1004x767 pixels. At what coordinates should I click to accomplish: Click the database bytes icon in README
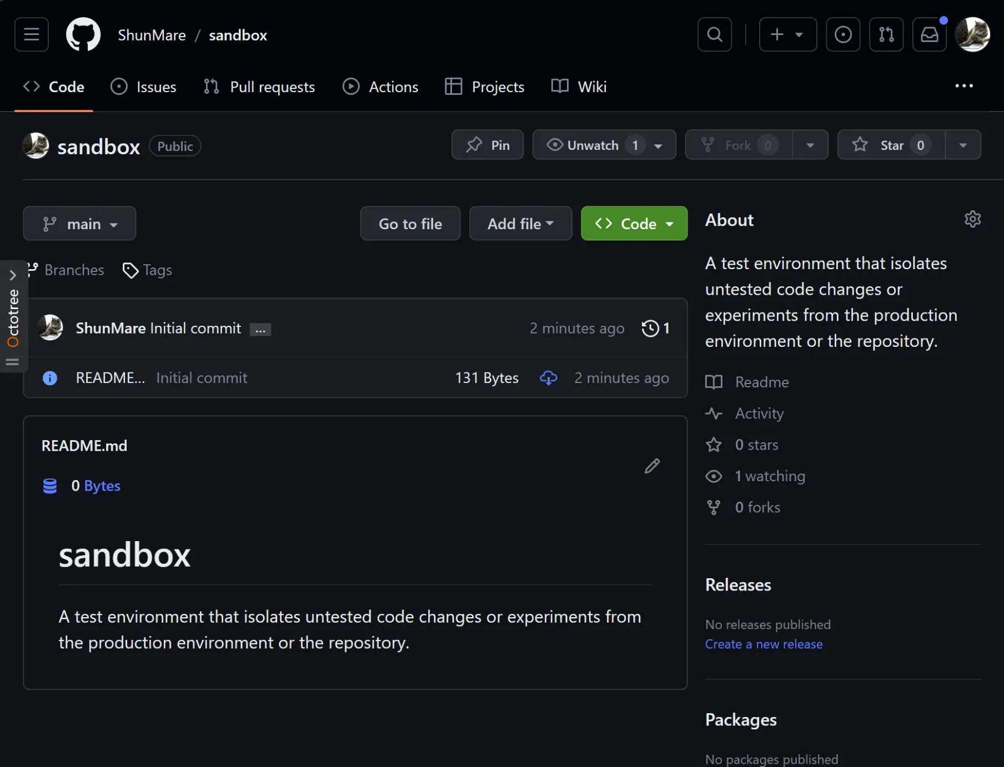(50, 486)
